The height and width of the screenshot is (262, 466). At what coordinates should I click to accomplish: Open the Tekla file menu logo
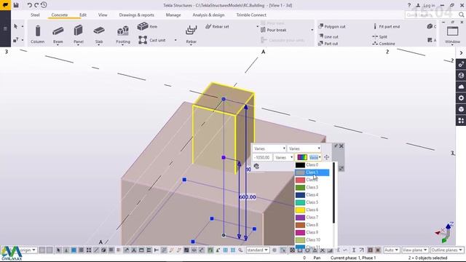[5, 5]
